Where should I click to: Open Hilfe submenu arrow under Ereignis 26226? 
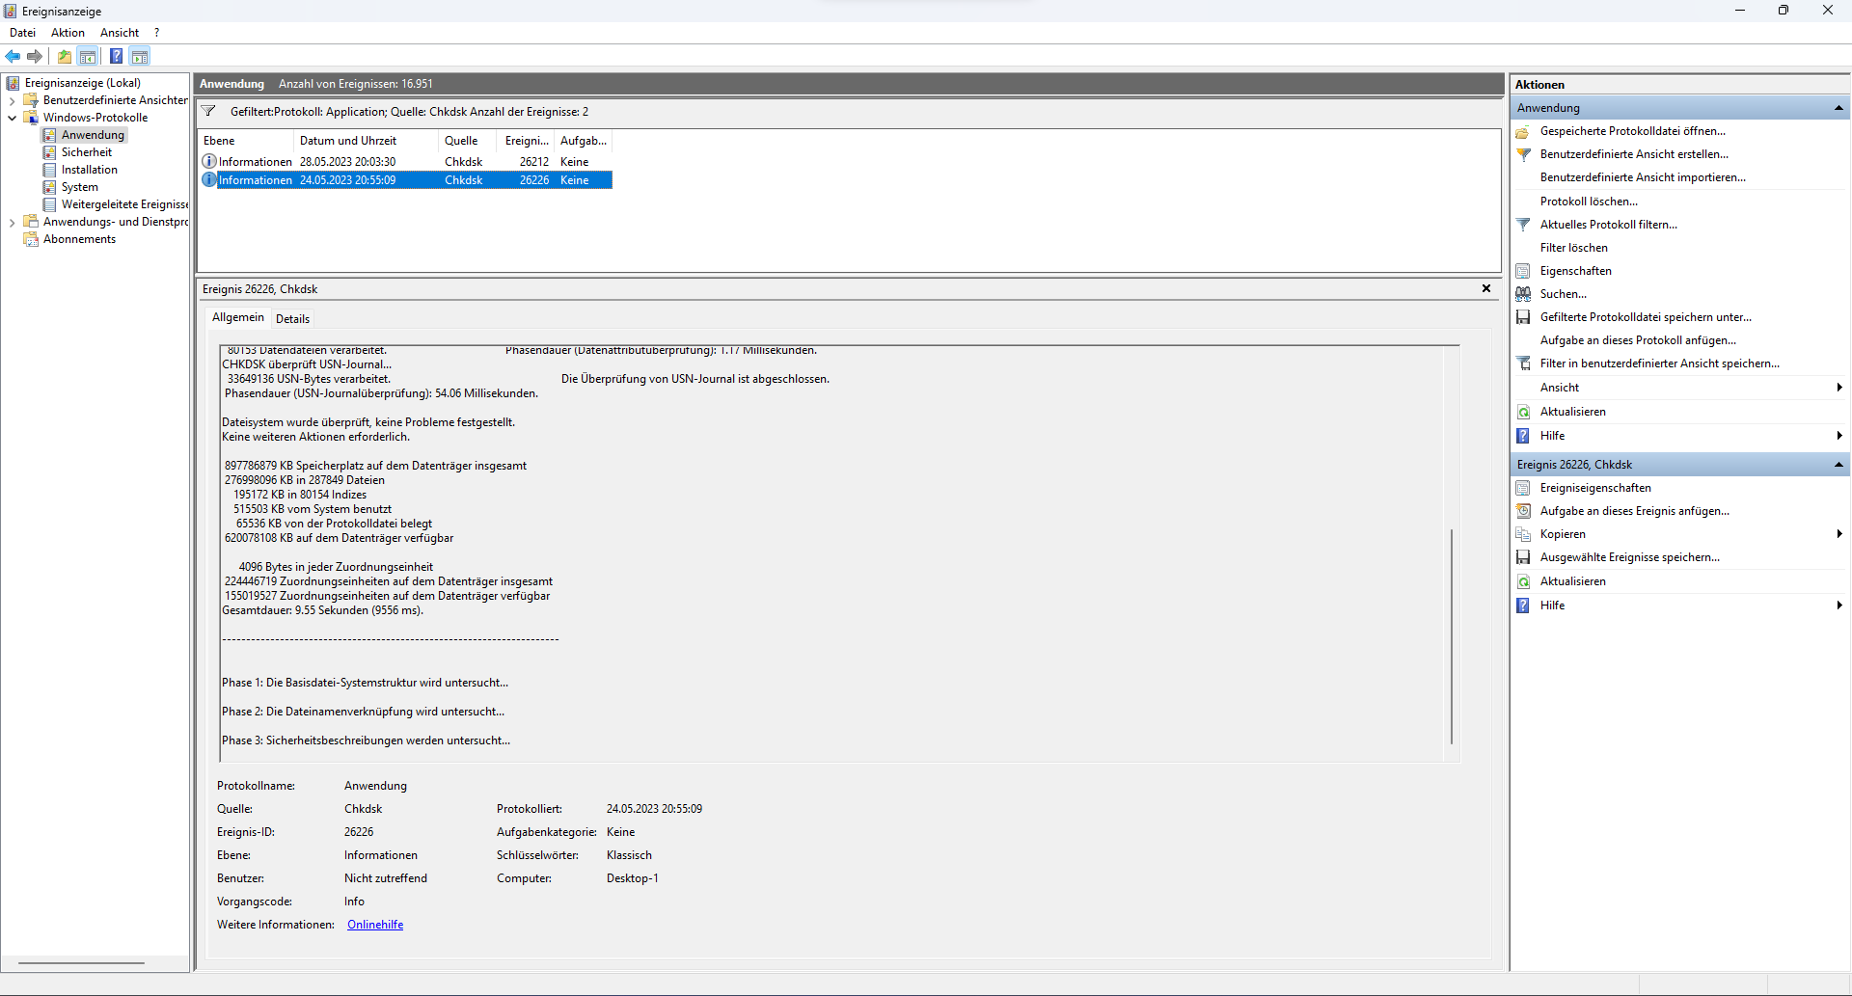coord(1839,606)
